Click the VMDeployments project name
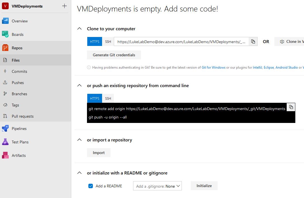Viewport: 304px width, 198px height. (27, 6)
